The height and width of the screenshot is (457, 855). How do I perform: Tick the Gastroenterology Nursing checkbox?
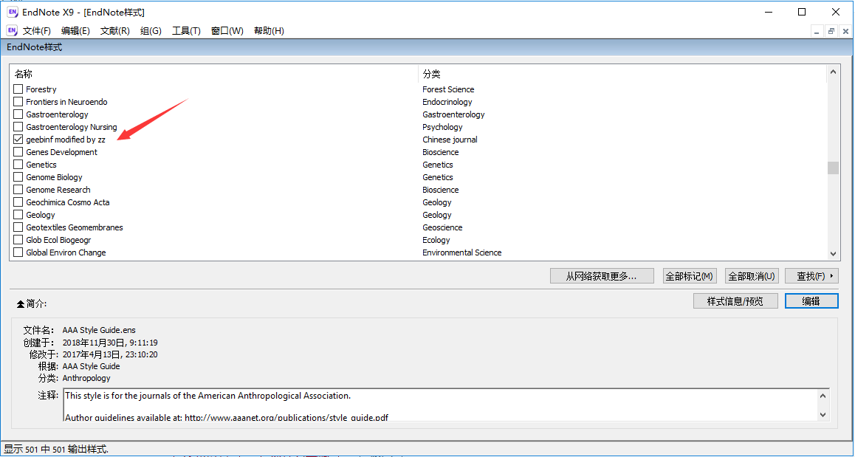point(18,127)
